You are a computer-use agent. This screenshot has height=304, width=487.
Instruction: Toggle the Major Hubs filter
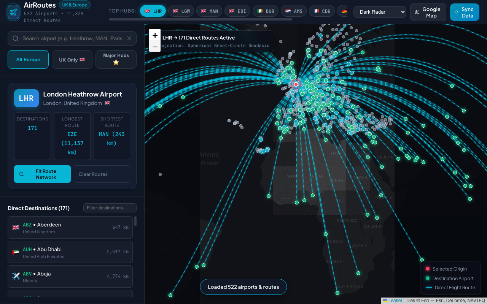coord(116,60)
